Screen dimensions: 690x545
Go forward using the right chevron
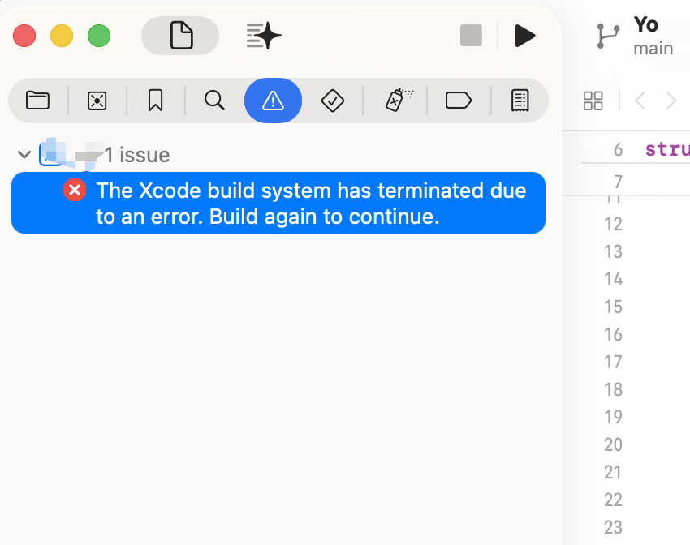pyautogui.click(x=671, y=101)
